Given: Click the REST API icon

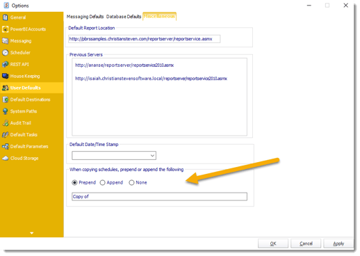Looking at the screenshot, I should point(5,64).
